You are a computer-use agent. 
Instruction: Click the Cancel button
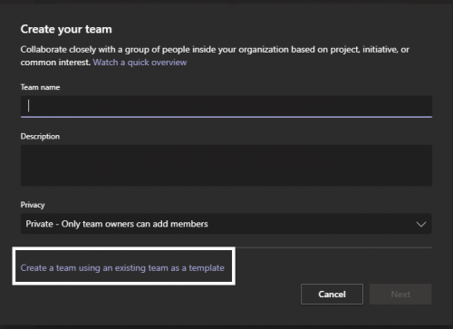[x=332, y=294]
